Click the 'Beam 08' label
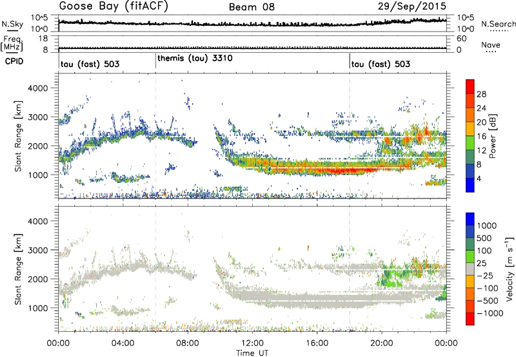The image size is (516, 357). (x=252, y=7)
